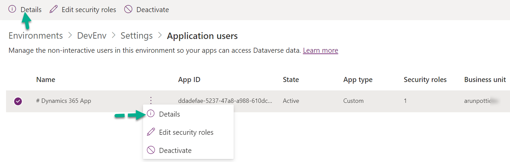
Task: Open the three-dot more options menu
Action: (x=151, y=100)
